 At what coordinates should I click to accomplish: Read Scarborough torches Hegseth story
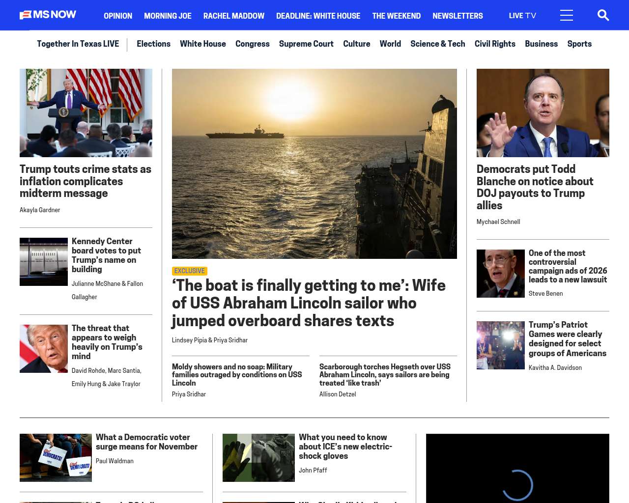pos(385,375)
